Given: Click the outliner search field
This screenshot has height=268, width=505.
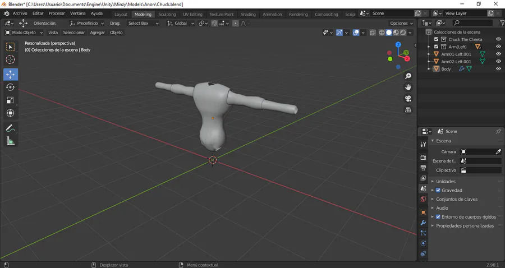Looking at the screenshot, I should [x=472, y=23].
